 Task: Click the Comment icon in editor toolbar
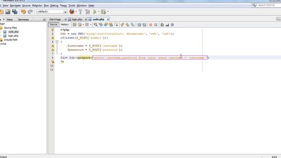(162, 25)
